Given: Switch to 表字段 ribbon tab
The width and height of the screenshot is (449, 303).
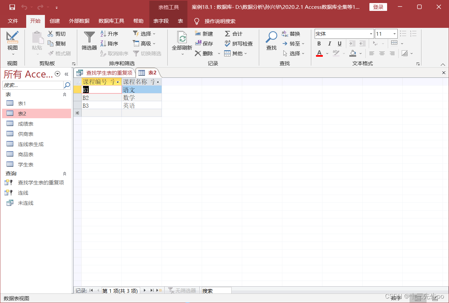Looking at the screenshot, I should (x=161, y=21).
